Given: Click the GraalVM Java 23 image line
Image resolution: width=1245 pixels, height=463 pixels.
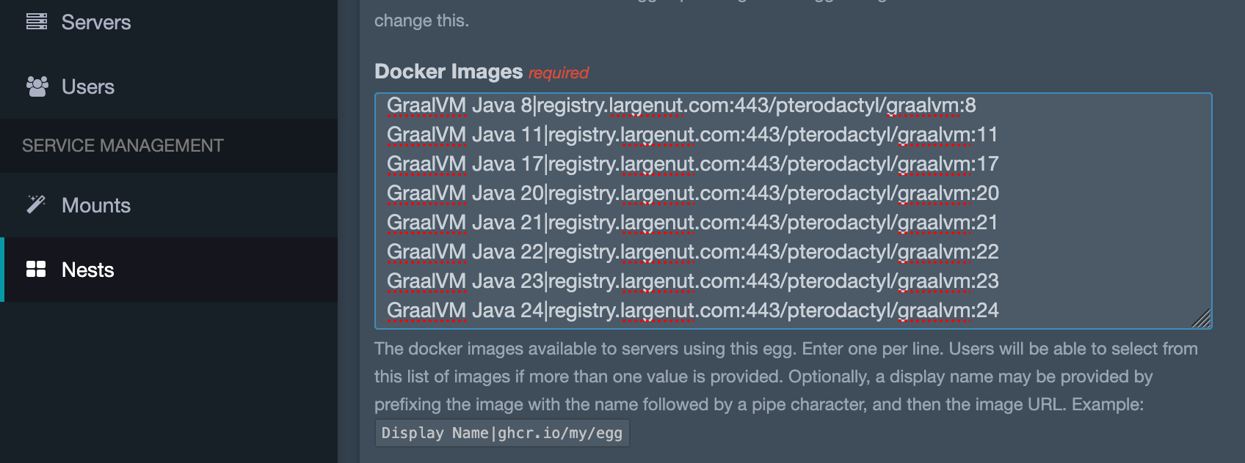Looking at the screenshot, I should click(693, 281).
